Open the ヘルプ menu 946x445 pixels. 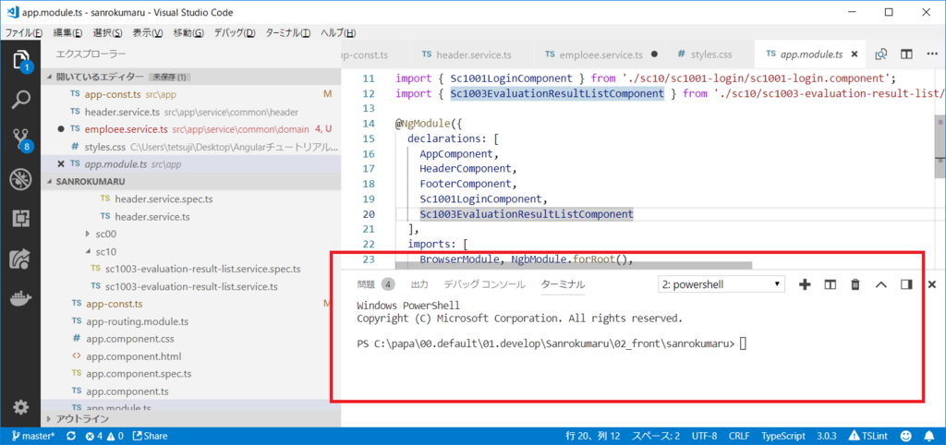pos(338,33)
